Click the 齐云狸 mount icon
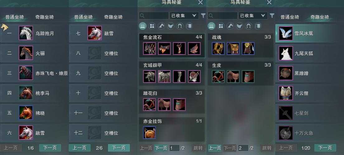 [286, 93]
